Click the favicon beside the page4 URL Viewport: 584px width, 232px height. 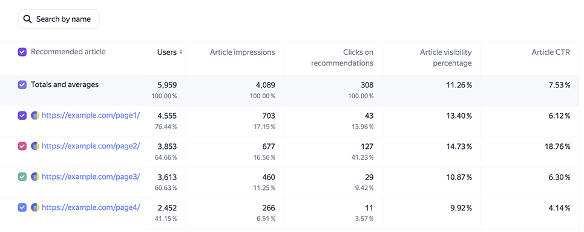(35, 208)
